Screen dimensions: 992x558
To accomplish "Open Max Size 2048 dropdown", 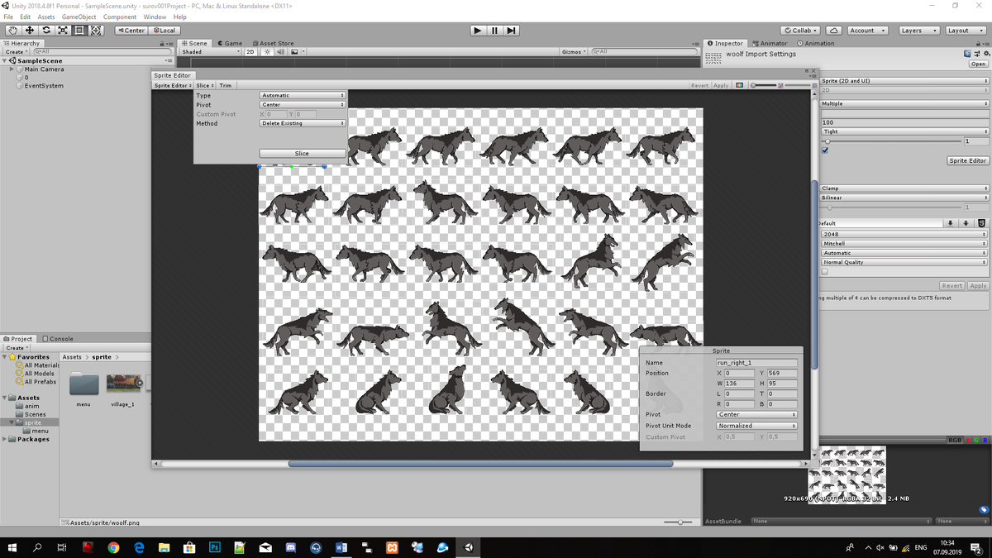I will pyautogui.click(x=904, y=235).
